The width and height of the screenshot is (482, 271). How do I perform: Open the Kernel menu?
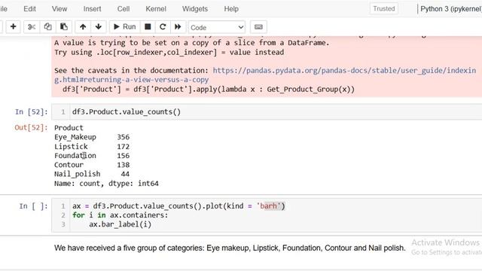[156, 9]
